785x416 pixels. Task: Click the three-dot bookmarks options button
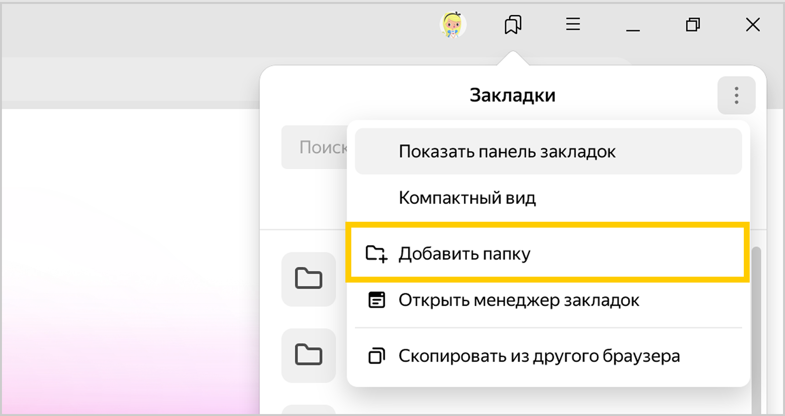tap(736, 95)
